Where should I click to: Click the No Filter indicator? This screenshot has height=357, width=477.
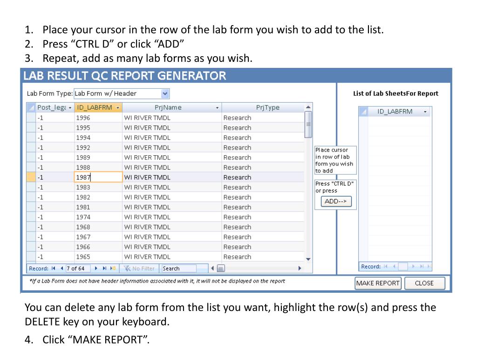tap(140, 268)
